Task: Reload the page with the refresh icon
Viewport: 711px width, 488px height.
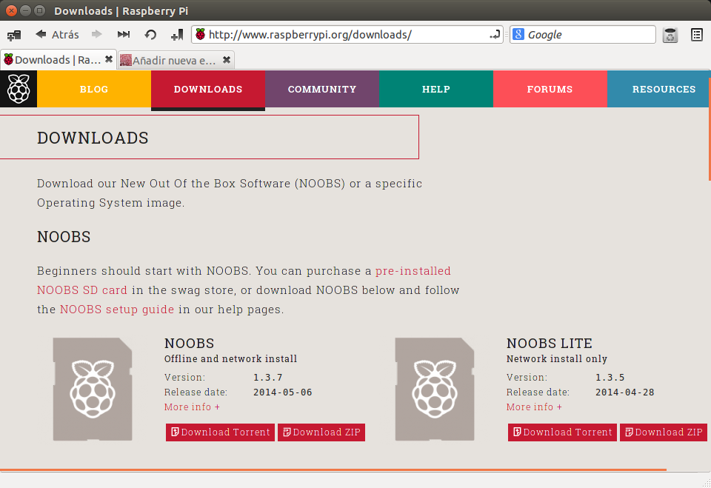Action: pos(150,34)
